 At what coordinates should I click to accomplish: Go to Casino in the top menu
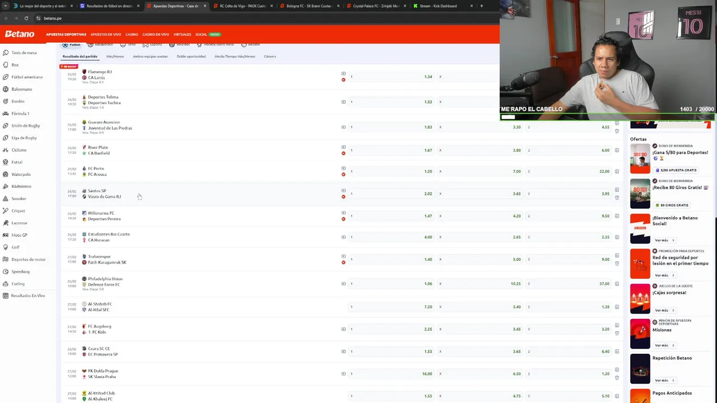coord(132,35)
